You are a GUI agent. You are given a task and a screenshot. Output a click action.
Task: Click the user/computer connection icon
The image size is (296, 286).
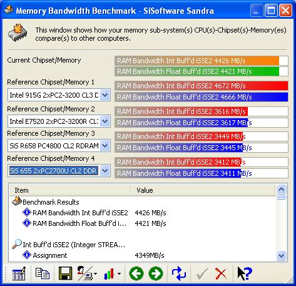tap(84, 273)
